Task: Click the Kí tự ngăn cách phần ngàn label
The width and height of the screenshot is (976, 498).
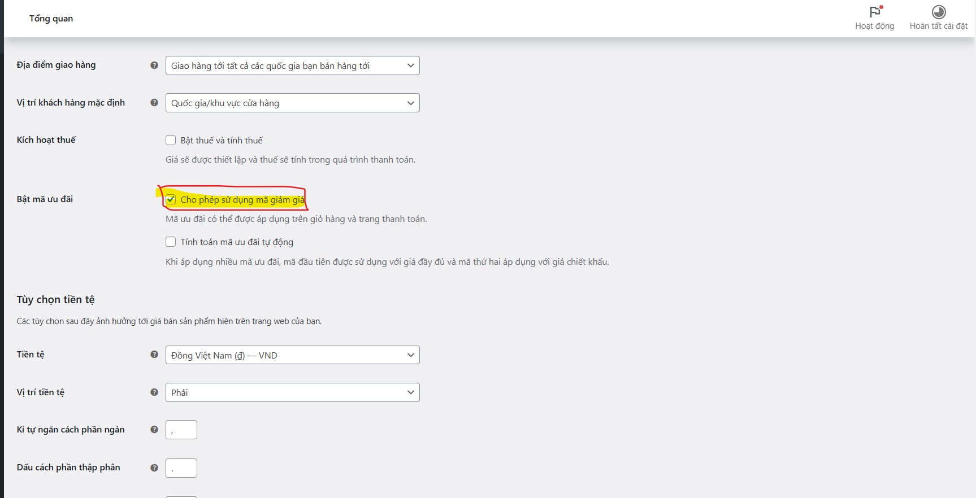Action: coord(71,430)
